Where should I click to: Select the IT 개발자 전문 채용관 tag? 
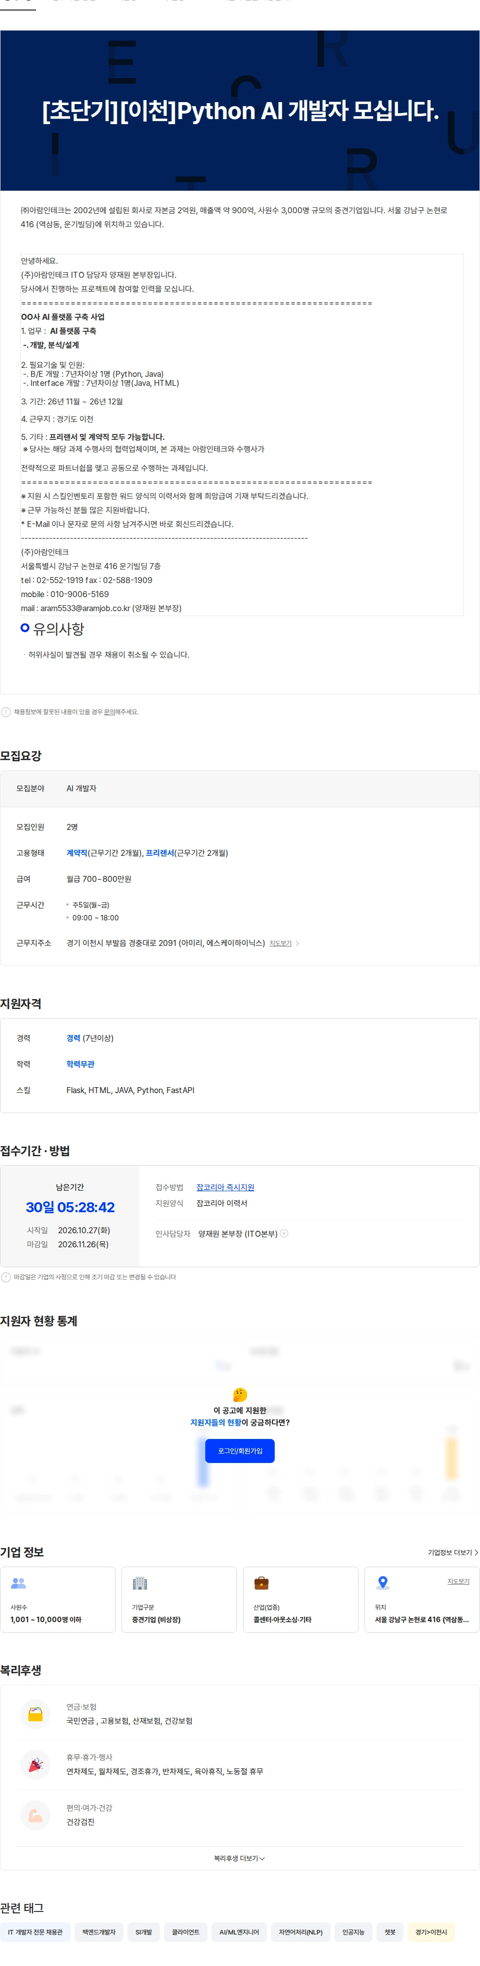[35, 1932]
